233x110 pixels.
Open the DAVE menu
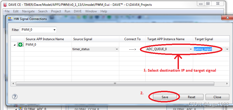pos(78,11)
